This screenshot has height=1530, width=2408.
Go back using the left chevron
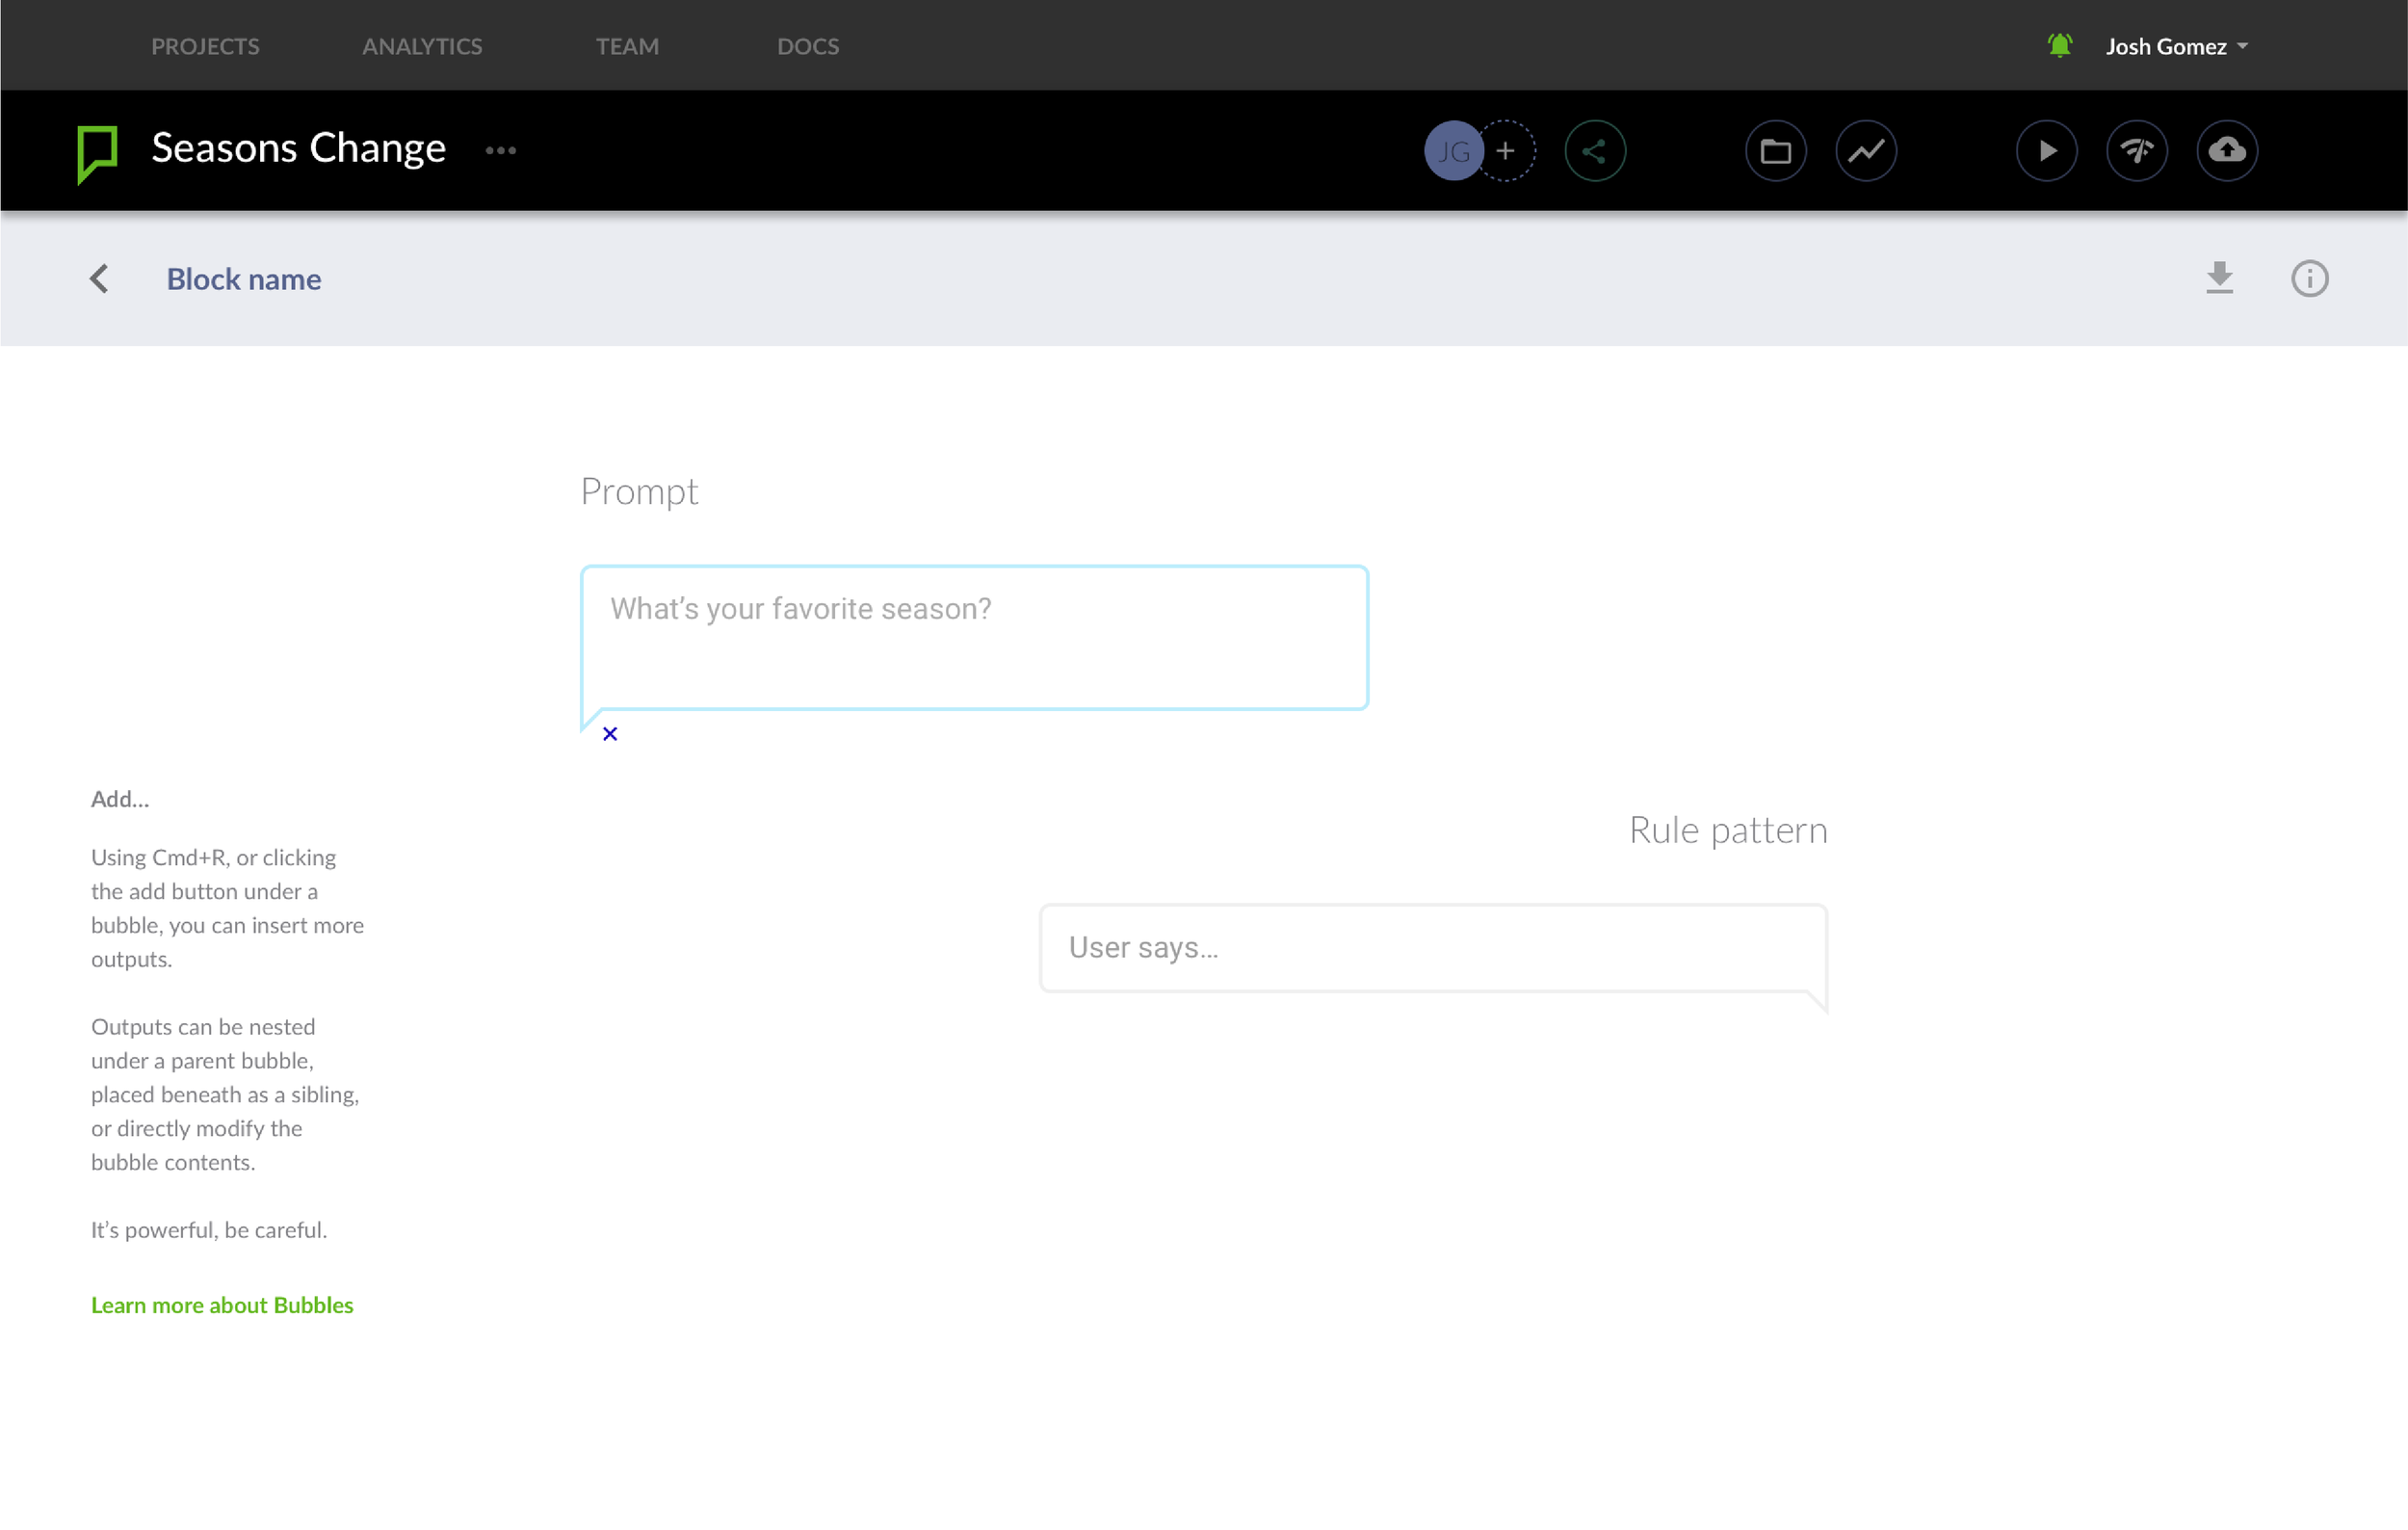tap(99, 279)
